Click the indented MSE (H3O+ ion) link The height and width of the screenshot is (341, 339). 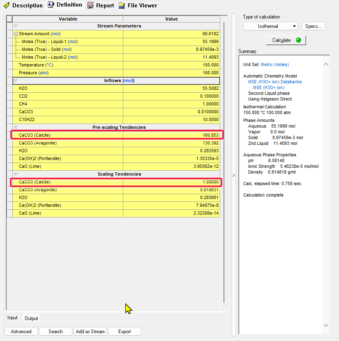(269, 87)
